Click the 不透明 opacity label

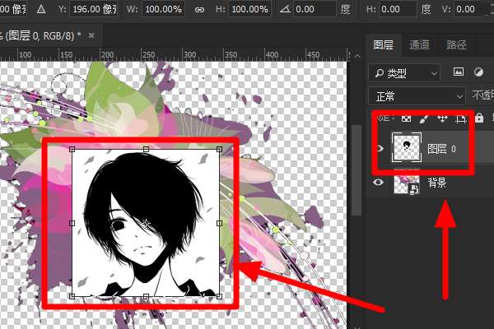482,95
